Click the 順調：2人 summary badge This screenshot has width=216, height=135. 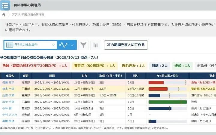point(160,66)
